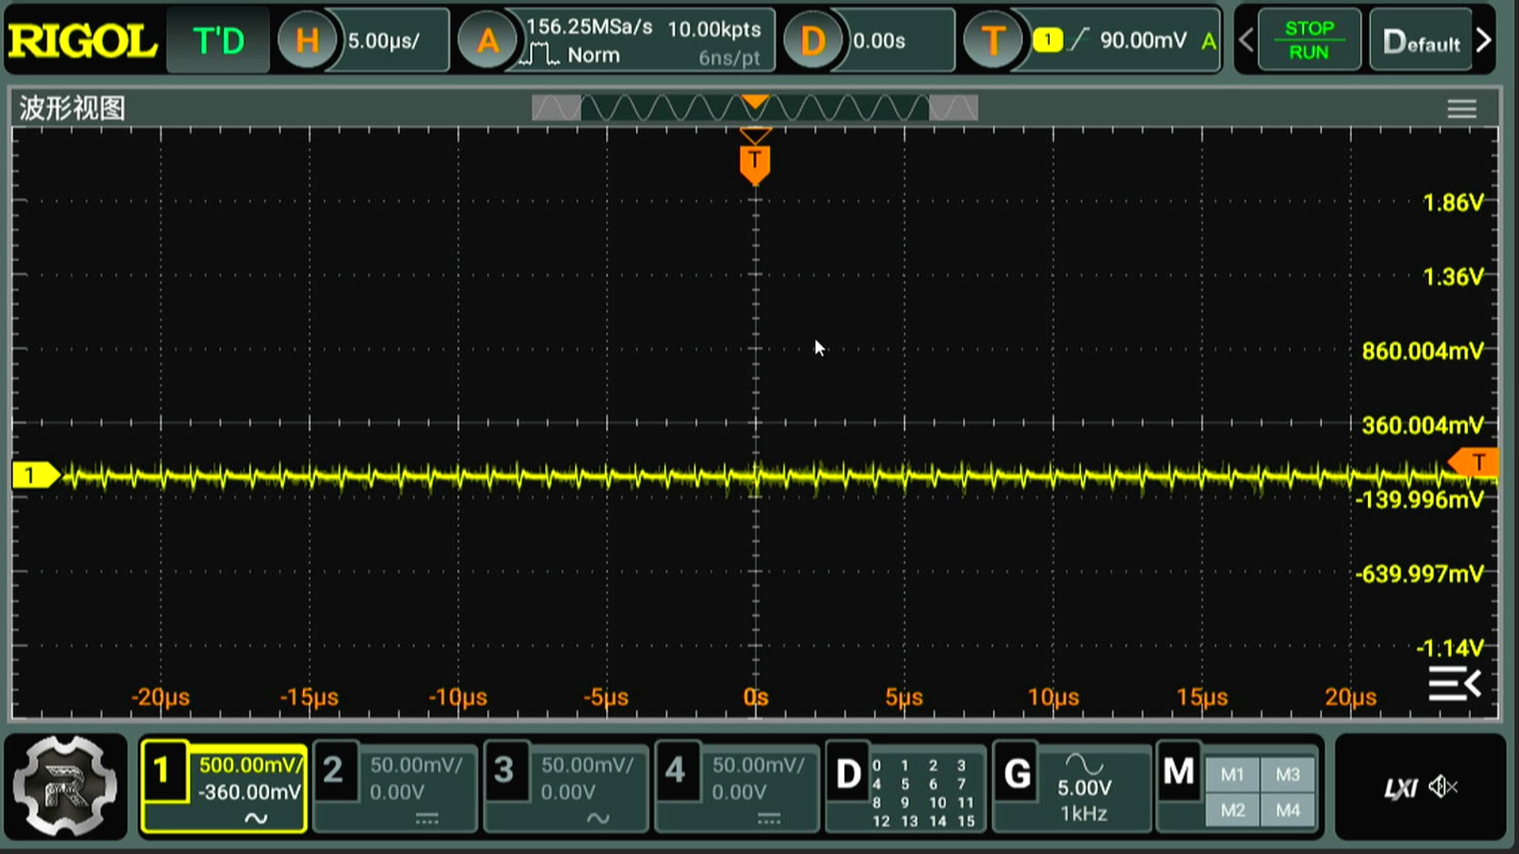
Task: Click the trigger level marker on right edge
Action: 1476,462
